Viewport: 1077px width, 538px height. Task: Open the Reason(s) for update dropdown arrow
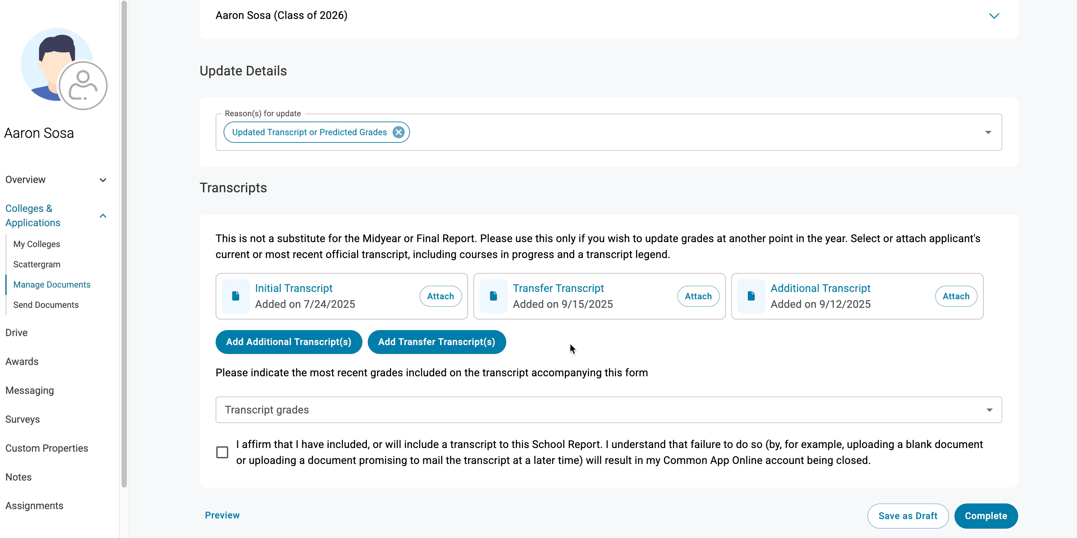click(x=988, y=132)
